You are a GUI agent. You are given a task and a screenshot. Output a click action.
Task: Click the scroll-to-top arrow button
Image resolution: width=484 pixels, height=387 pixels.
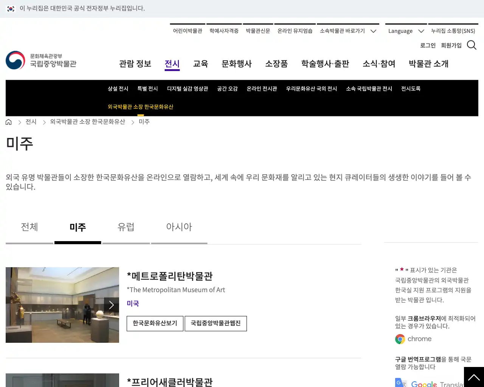[x=474, y=377]
